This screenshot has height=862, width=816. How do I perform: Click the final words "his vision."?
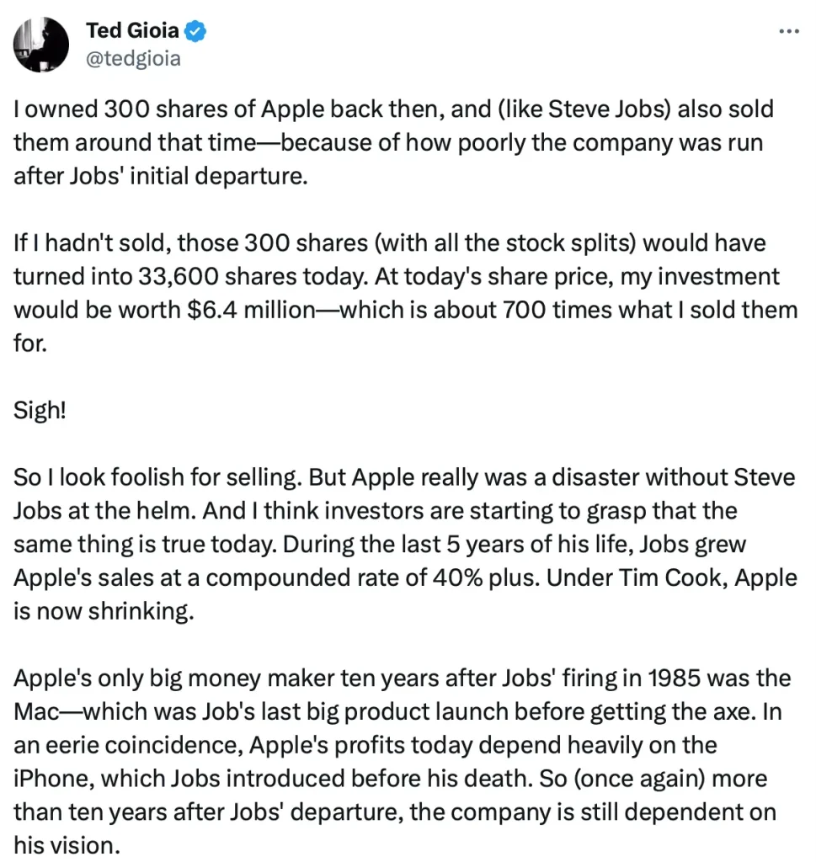click(63, 844)
